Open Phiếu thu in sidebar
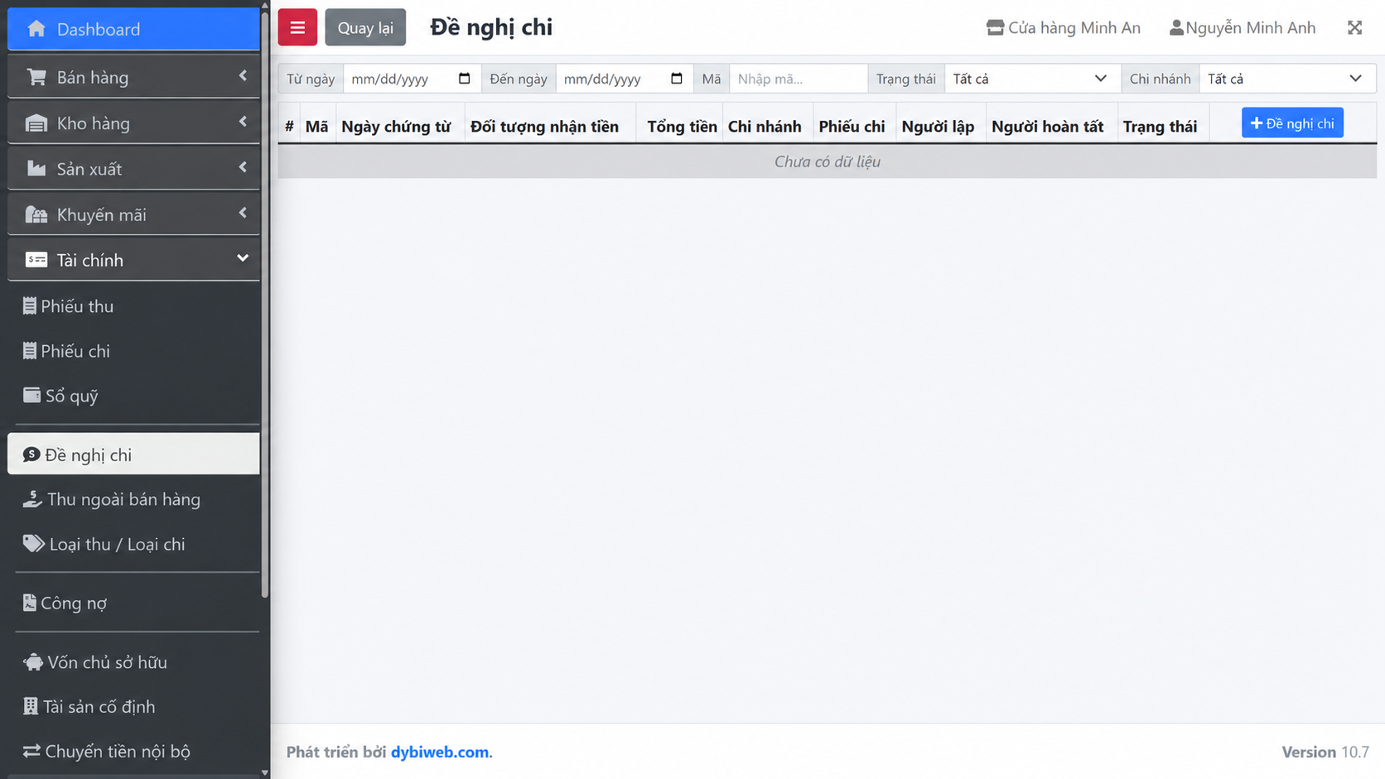This screenshot has height=779, width=1385. [134, 306]
